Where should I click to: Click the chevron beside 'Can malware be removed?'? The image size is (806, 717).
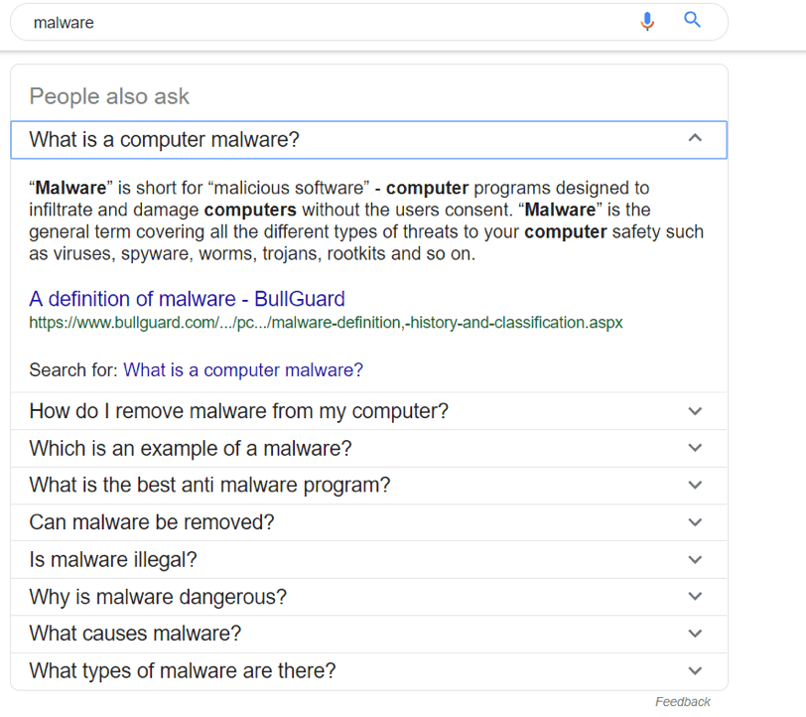(695, 522)
